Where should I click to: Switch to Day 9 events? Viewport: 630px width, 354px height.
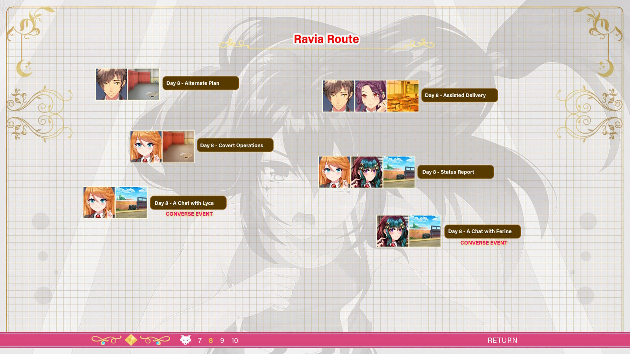[222, 341]
